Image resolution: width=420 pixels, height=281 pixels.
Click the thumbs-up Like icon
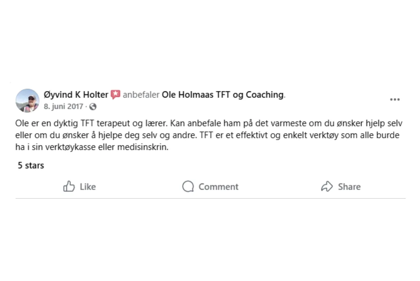click(69, 187)
